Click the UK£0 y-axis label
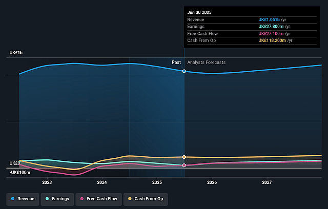This screenshot has width=328, height=209. click(x=15, y=163)
